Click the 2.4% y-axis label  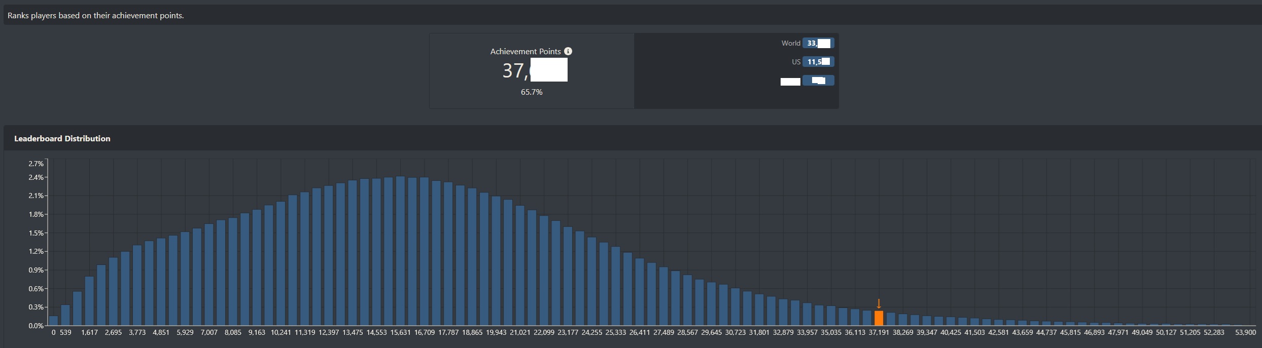pos(36,177)
